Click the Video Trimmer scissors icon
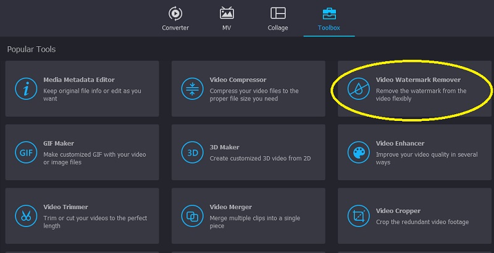Viewport: 494px width, 253px height. (x=26, y=216)
